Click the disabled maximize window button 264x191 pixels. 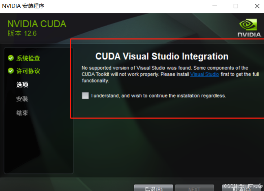coord(236,6)
